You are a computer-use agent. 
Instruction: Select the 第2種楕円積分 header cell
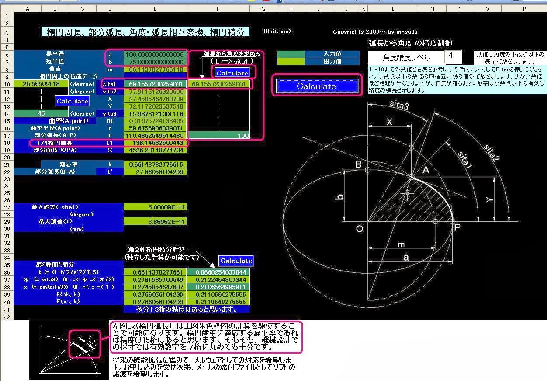pos(55,264)
